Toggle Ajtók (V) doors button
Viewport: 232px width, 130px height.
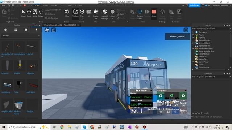coord(175,103)
